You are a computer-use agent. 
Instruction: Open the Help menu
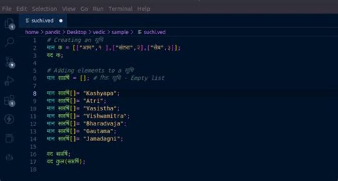[x=144, y=9]
